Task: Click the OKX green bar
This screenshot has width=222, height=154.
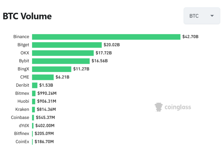Action: coord(63,53)
